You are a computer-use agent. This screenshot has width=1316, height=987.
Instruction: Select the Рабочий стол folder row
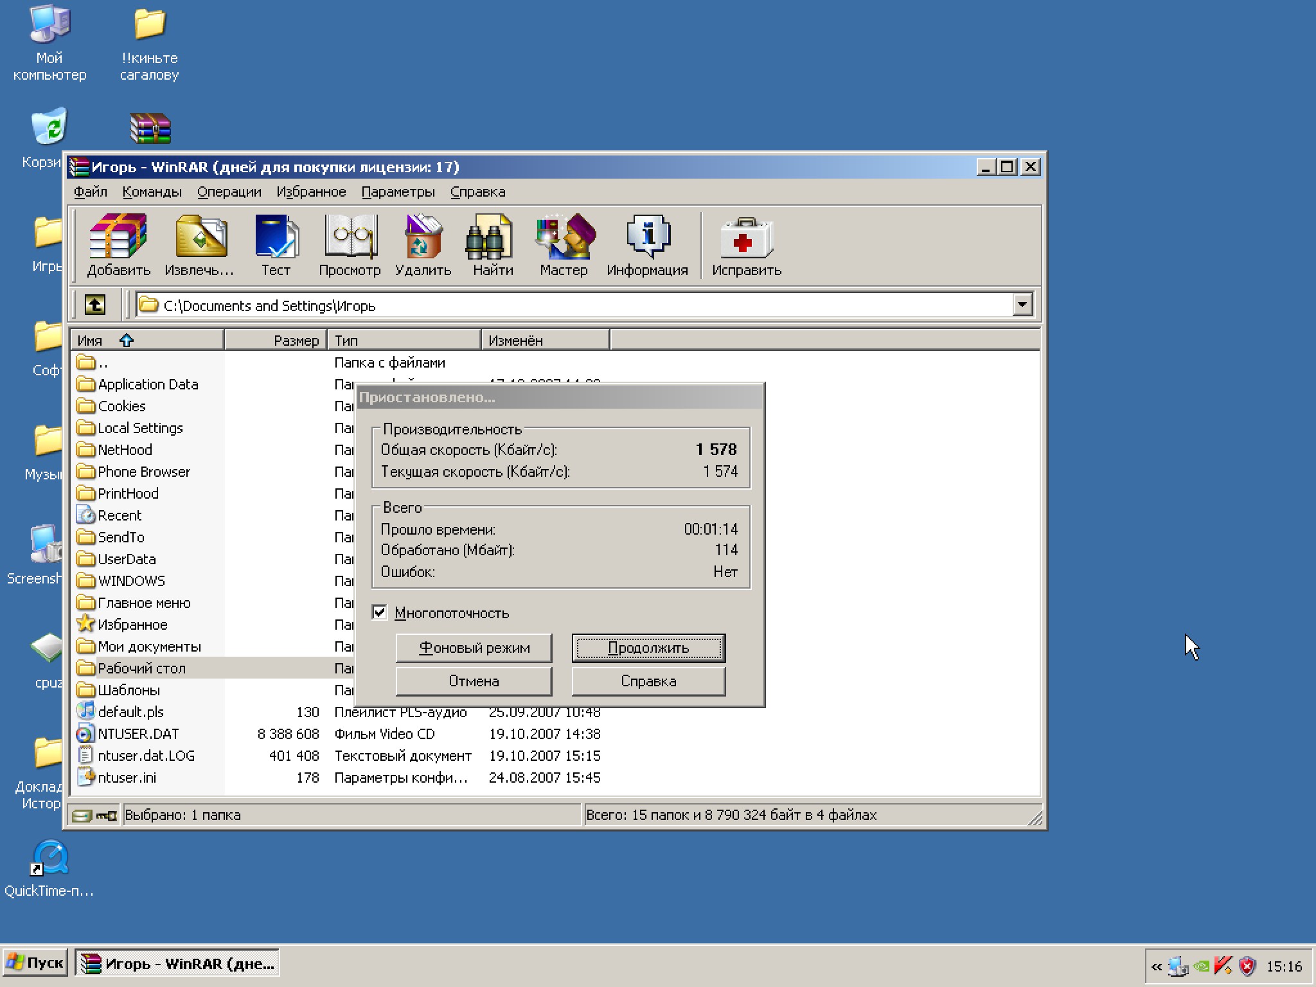coord(141,668)
